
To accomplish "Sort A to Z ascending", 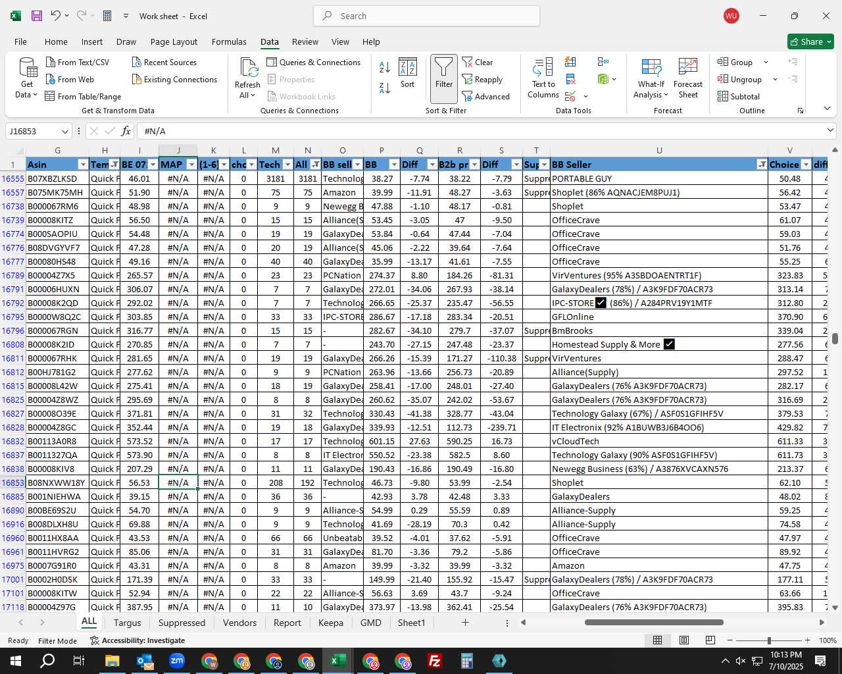I will pos(385,66).
